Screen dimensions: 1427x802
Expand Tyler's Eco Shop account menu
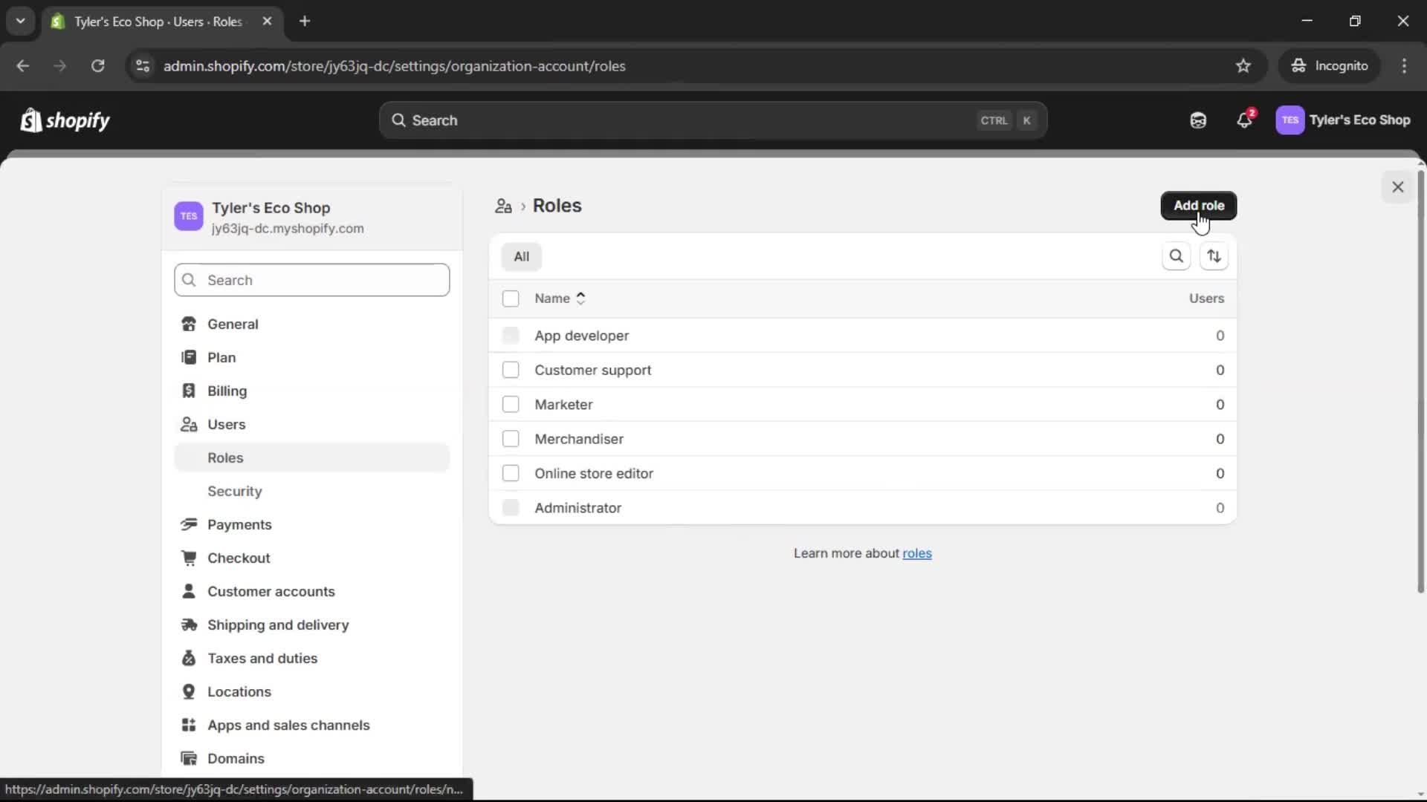(1344, 120)
